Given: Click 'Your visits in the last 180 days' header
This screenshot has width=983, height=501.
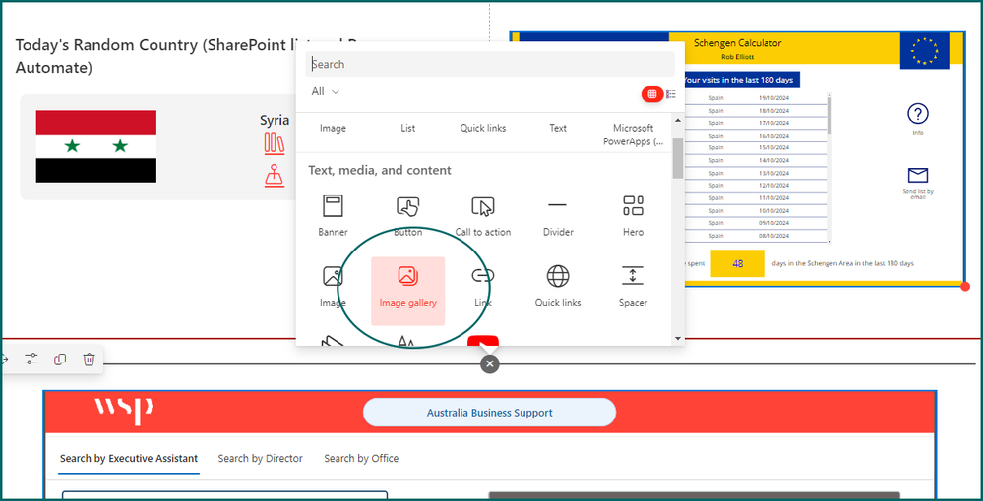Looking at the screenshot, I should [740, 80].
